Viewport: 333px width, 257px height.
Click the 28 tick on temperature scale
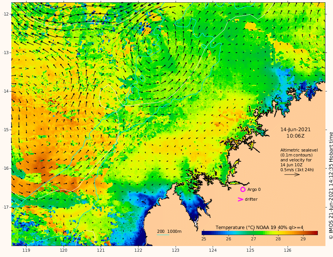click(278, 239)
